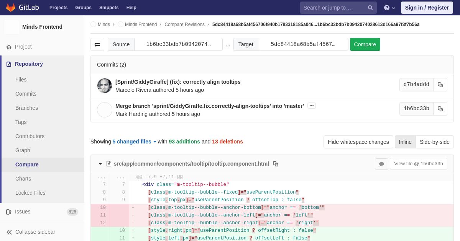The height and width of the screenshot is (241, 460).
Task: Click the search magnifier icon
Action: pyautogui.click(x=370, y=8)
